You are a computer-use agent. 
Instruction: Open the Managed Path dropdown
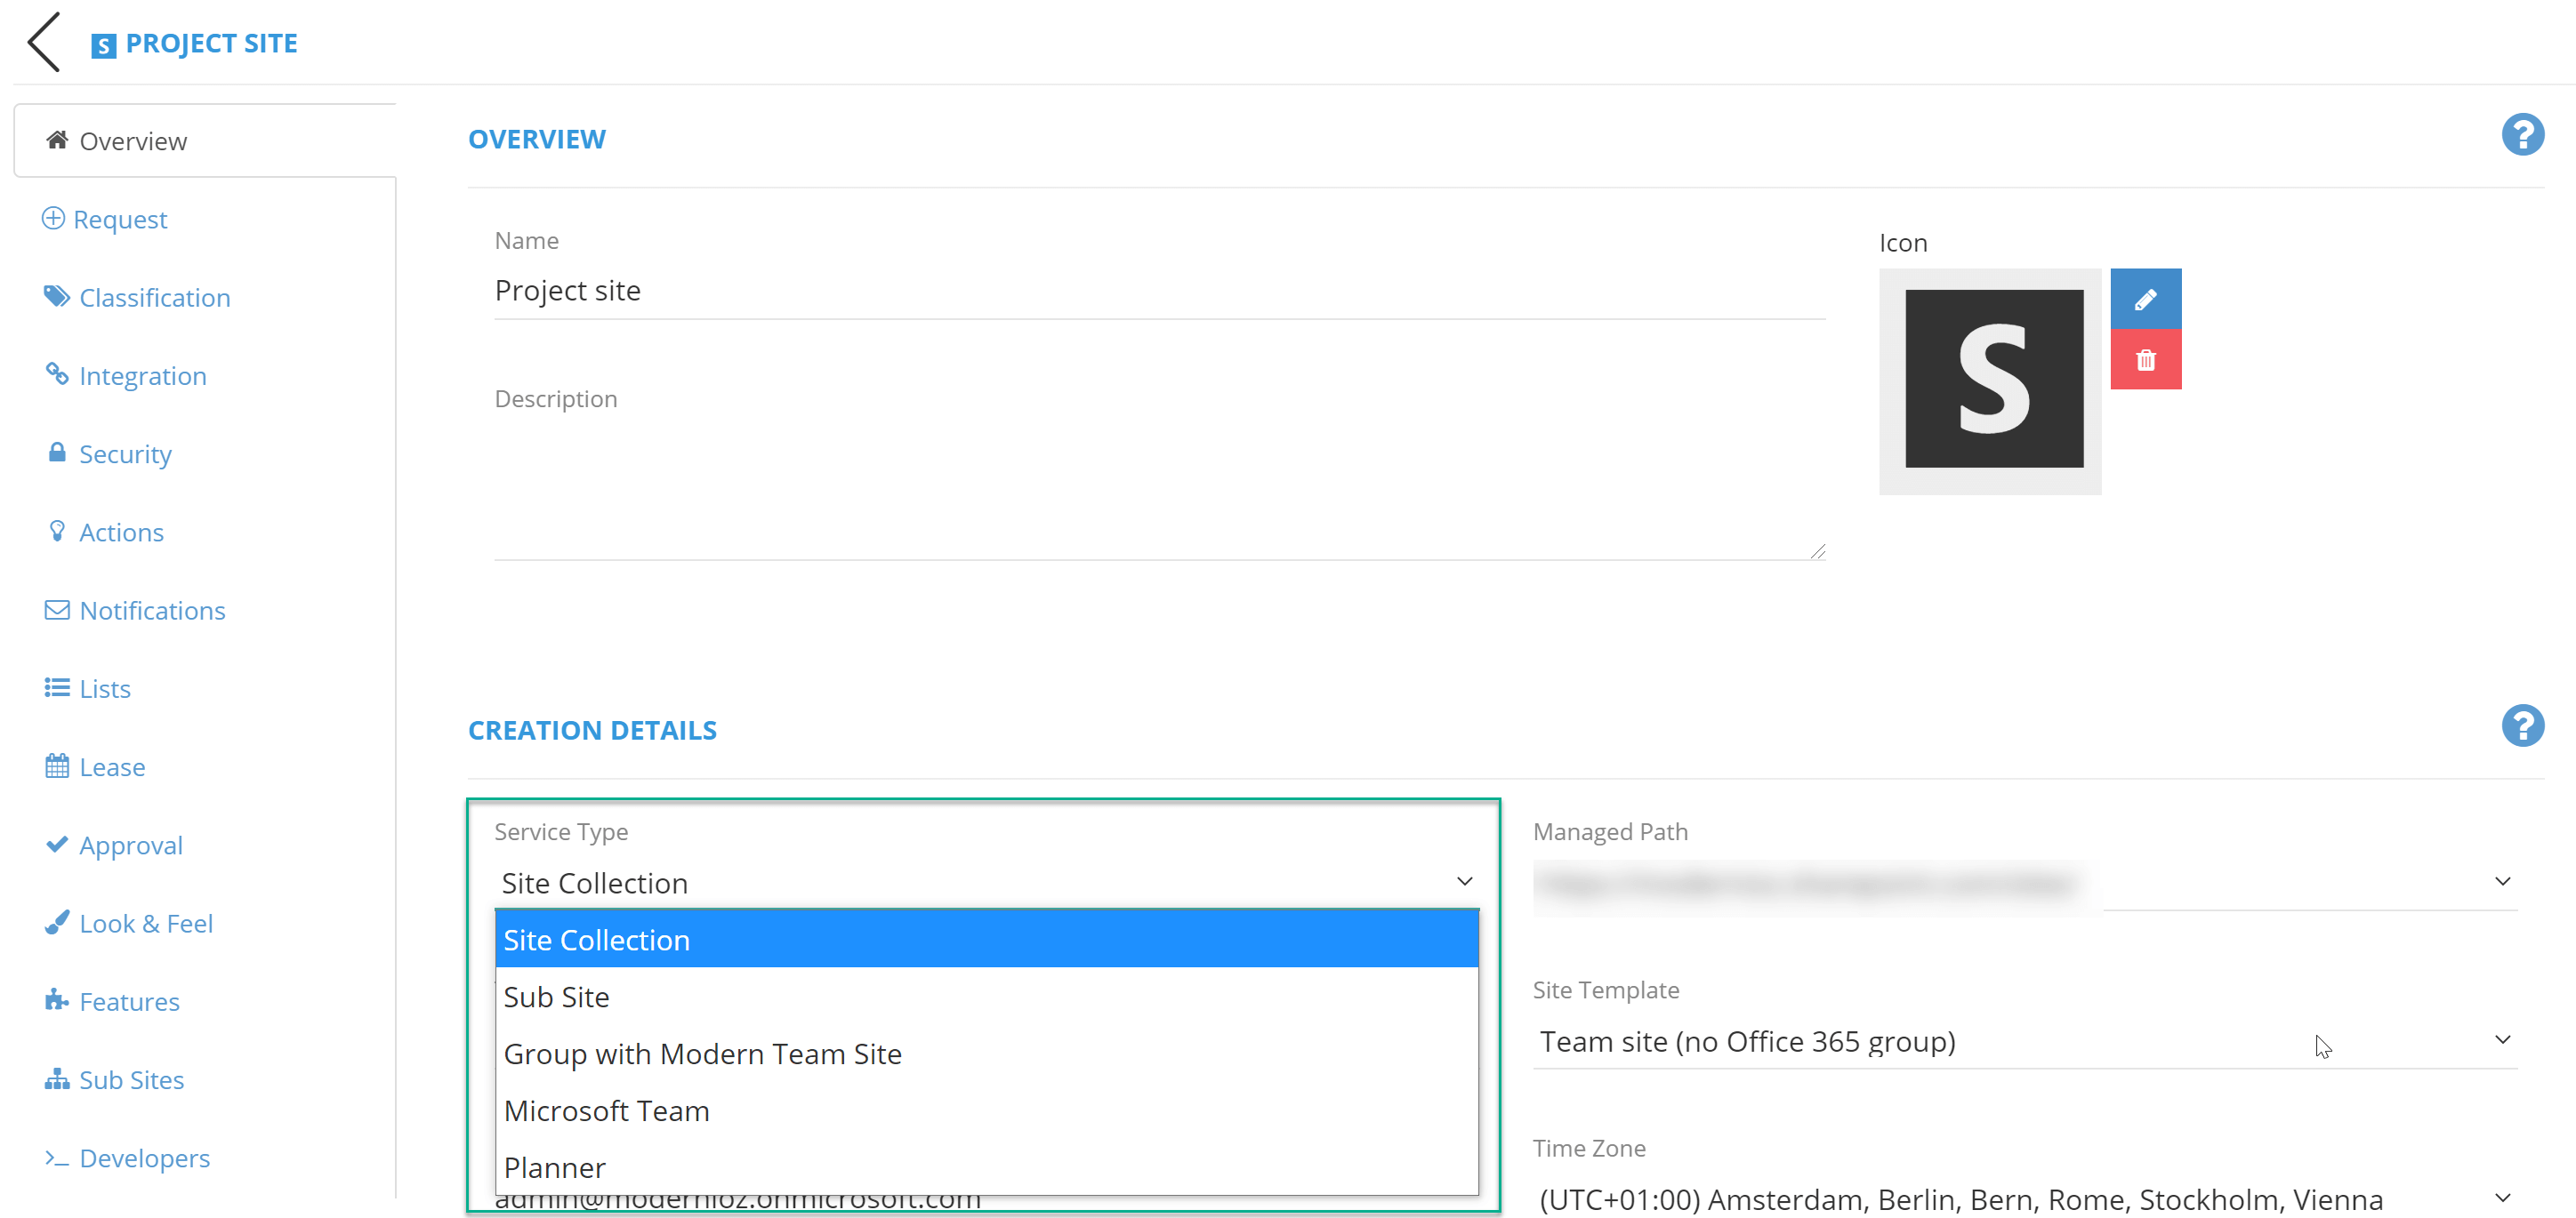click(2501, 881)
